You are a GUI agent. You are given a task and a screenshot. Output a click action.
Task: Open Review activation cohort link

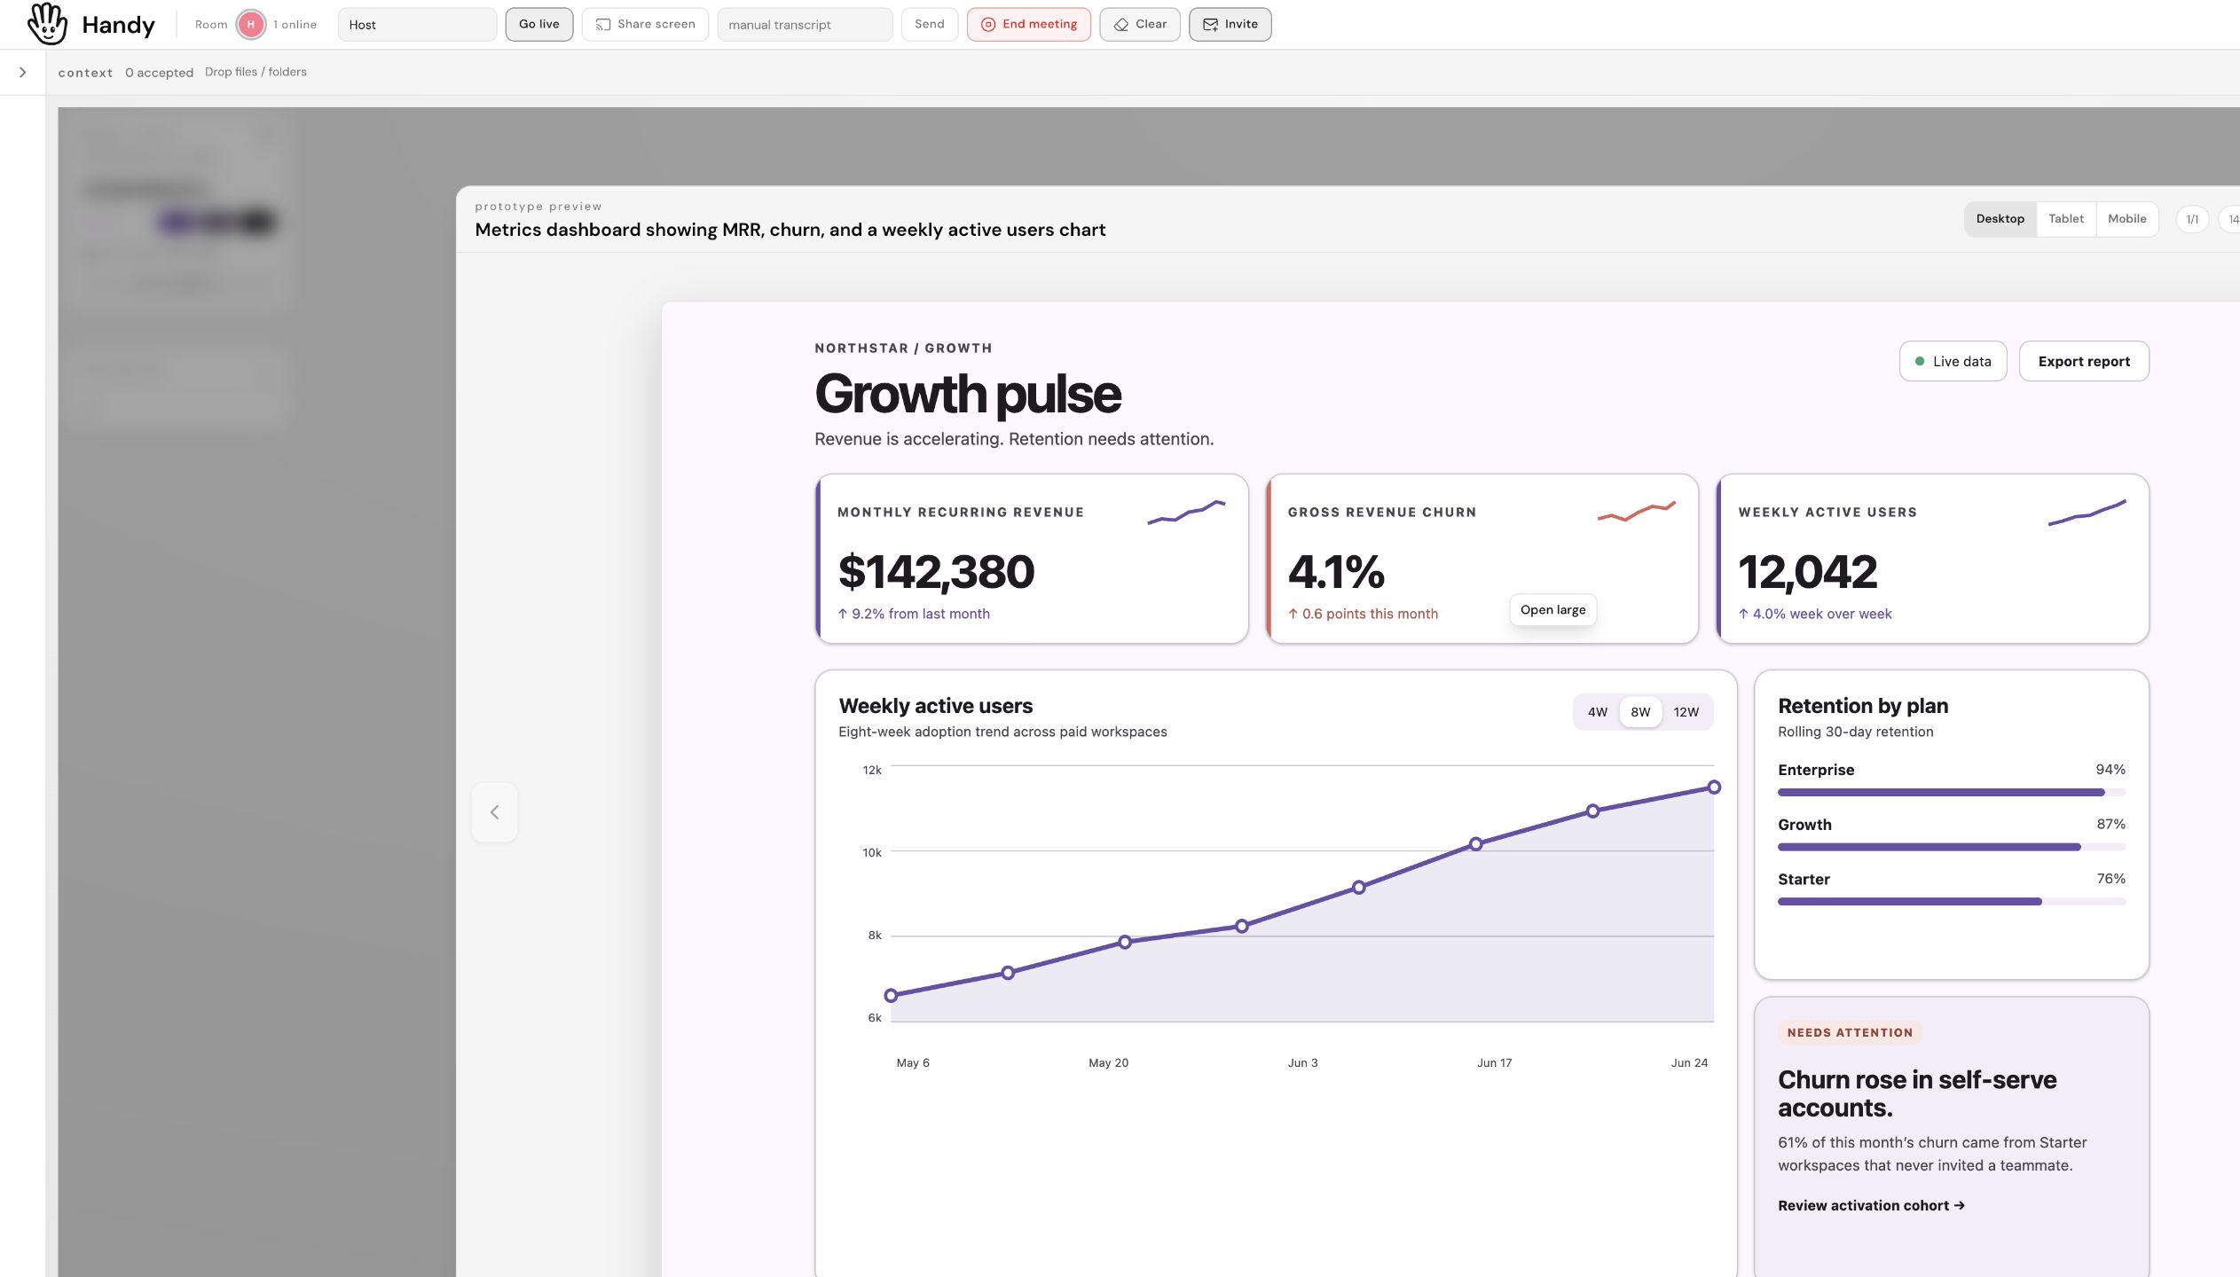(x=1871, y=1205)
